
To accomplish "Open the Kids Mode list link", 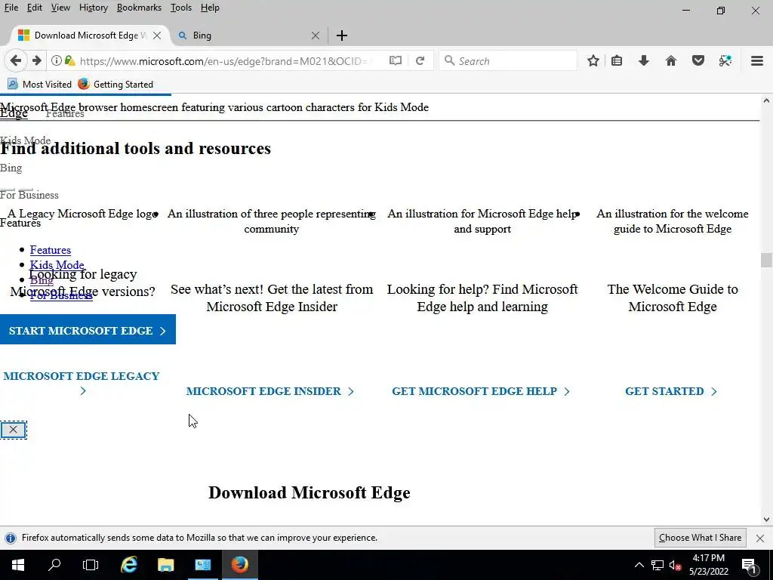I will [57, 265].
